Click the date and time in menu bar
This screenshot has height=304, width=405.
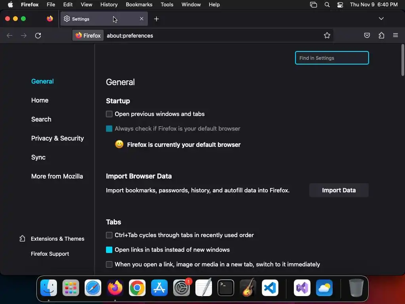click(x=374, y=4)
